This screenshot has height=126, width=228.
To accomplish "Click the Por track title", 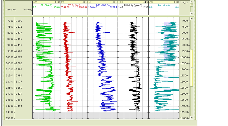I will point(151,2).
